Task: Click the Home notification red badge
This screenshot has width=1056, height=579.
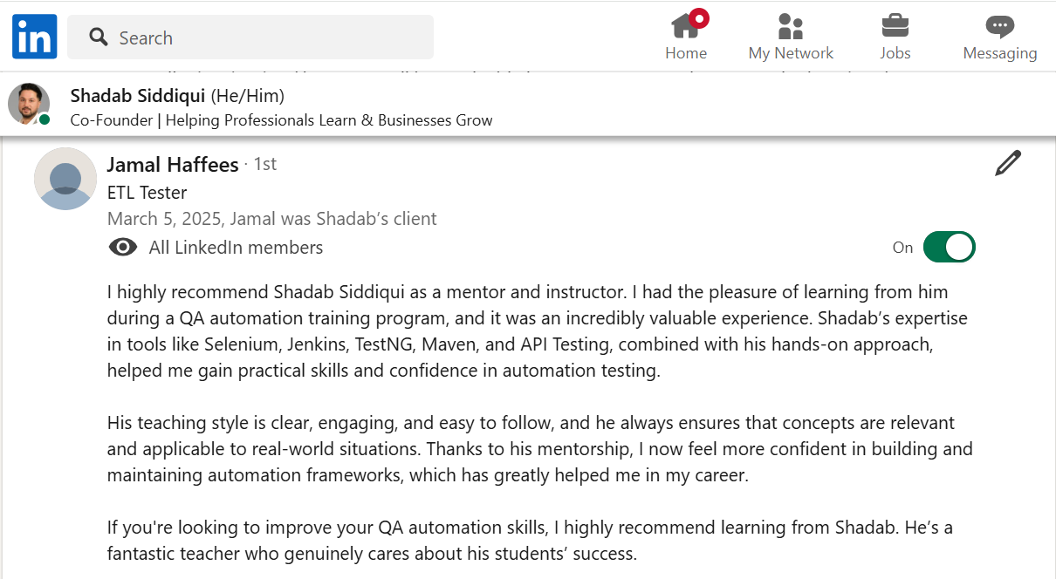Action: tap(699, 17)
